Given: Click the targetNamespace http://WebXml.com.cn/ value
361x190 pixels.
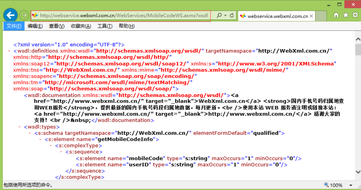Looking at the screenshot, I should (x=294, y=51).
